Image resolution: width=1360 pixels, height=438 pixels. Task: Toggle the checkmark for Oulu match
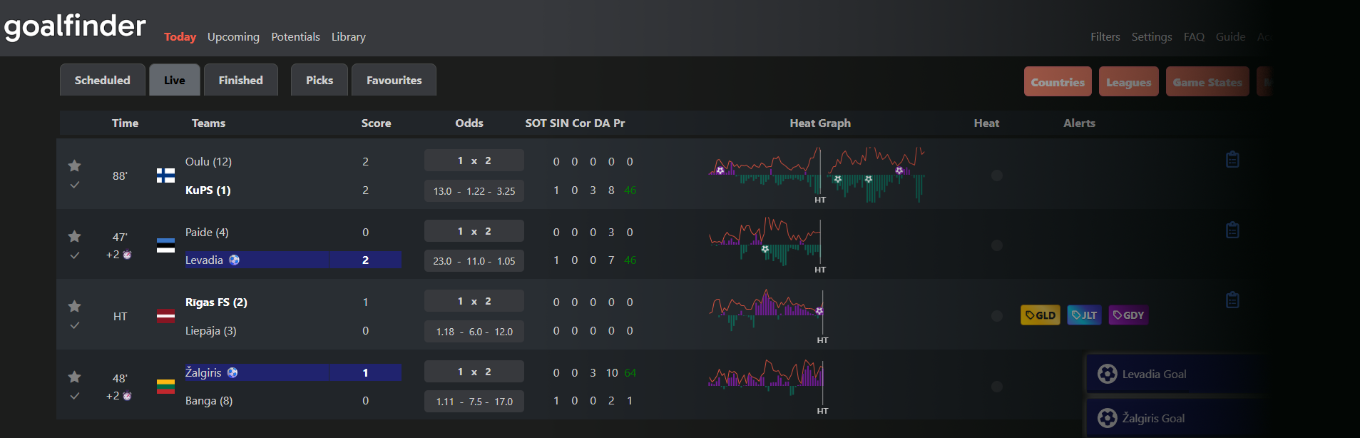[x=74, y=185]
